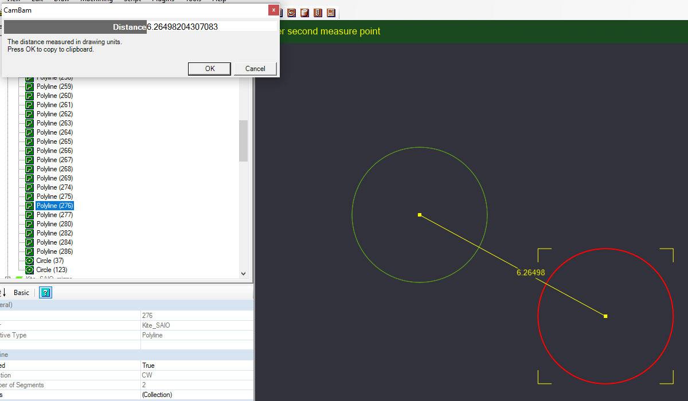
Task: Click icon beside Polyline (265)
Action: [30, 141]
